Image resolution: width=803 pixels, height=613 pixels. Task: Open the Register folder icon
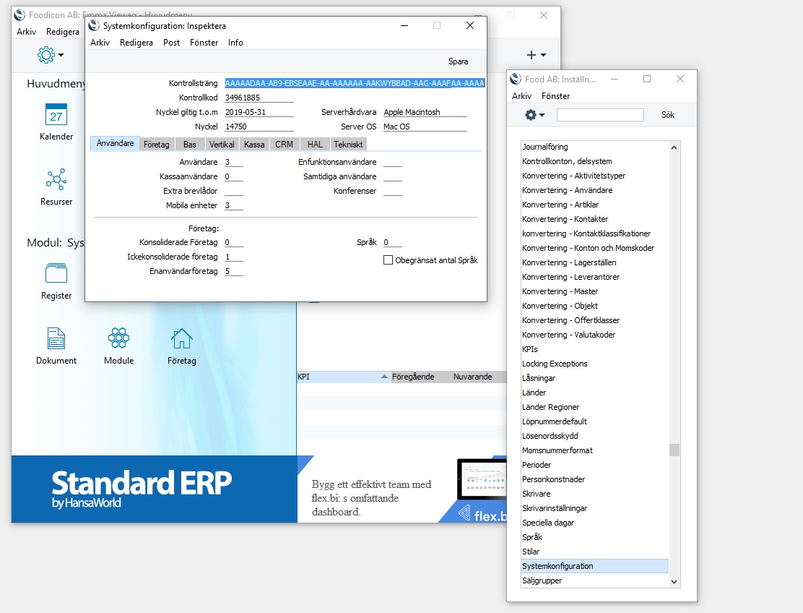56,273
